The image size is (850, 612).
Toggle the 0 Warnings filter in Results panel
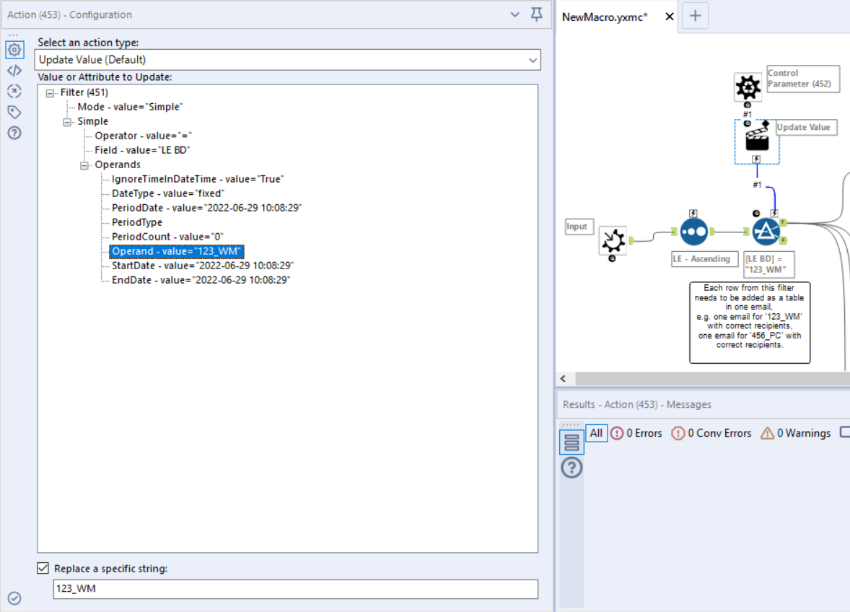click(x=799, y=433)
